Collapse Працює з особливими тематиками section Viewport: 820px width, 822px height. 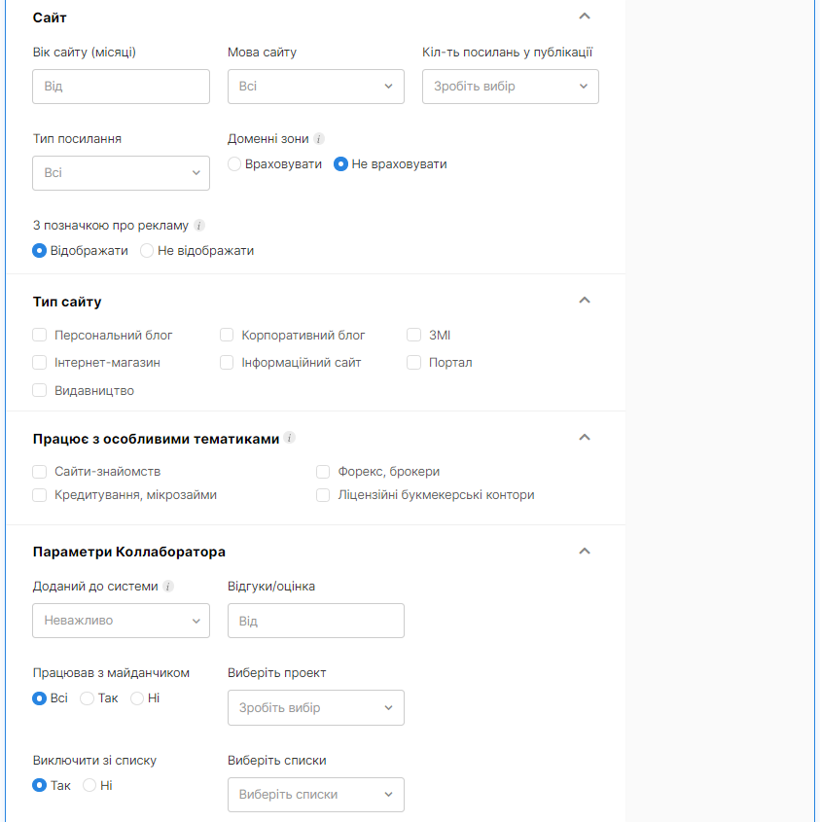click(584, 438)
